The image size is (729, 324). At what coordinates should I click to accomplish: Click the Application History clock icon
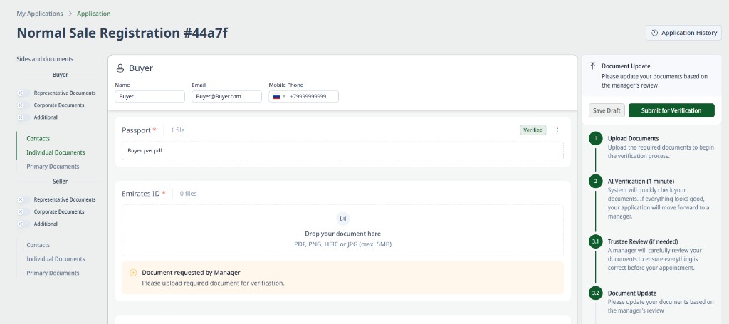tap(655, 33)
